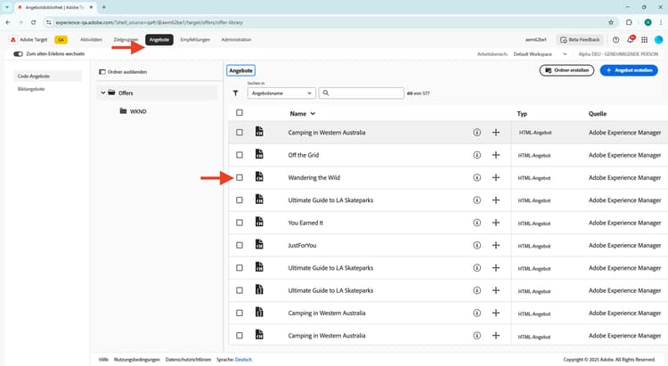Screen dimensions: 668x366
Task: Open the Zielgruppen tab
Action: point(126,39)
